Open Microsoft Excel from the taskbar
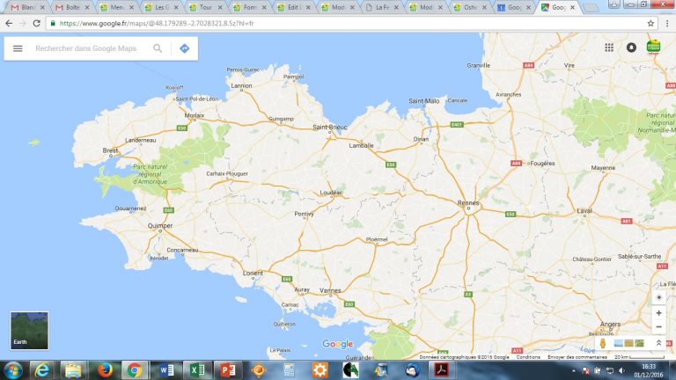The height and width of the screenshot is (380, 676). 199,369
